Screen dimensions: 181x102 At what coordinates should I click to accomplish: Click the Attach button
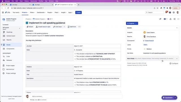tap(30, 27)
